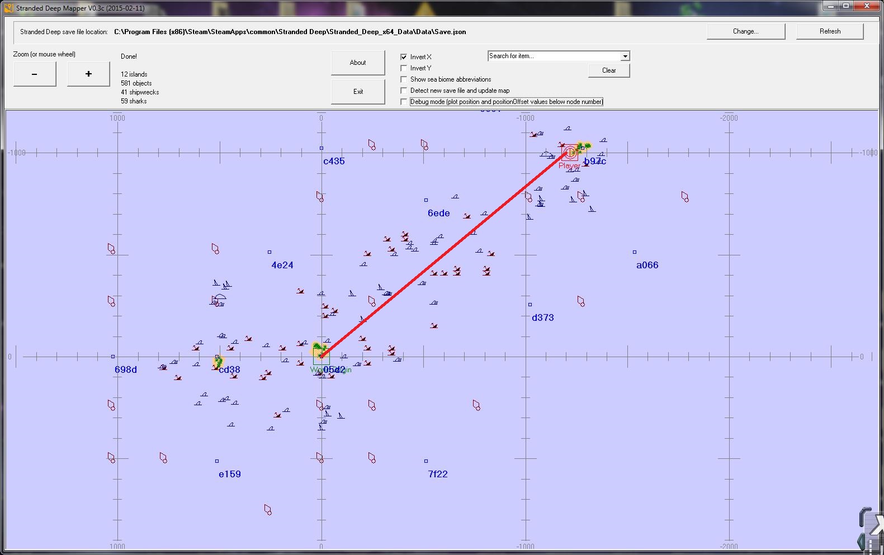The width and height of the screenshot is (884, 555).
Task: Click the Stranded Deep Mapper title bar icon
Action: (x=8, y=8)
